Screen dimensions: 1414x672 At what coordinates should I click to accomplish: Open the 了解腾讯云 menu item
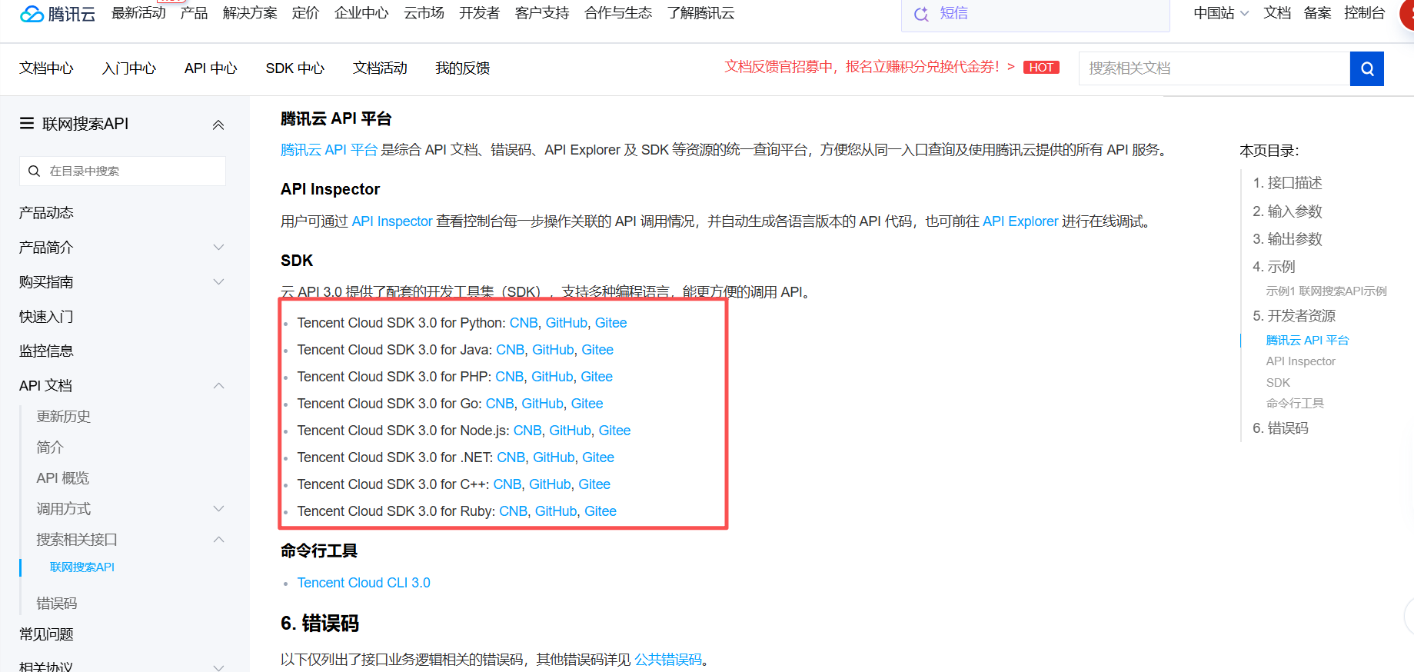[x=700, y=13]
